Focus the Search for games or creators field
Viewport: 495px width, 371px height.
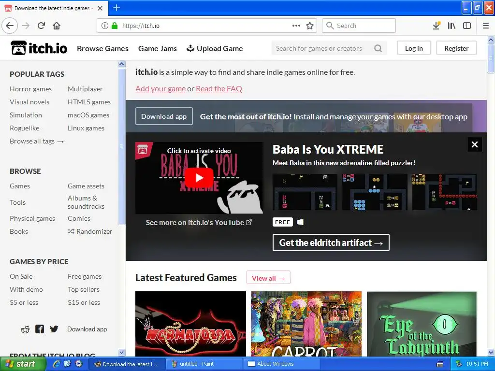(329, 48)
